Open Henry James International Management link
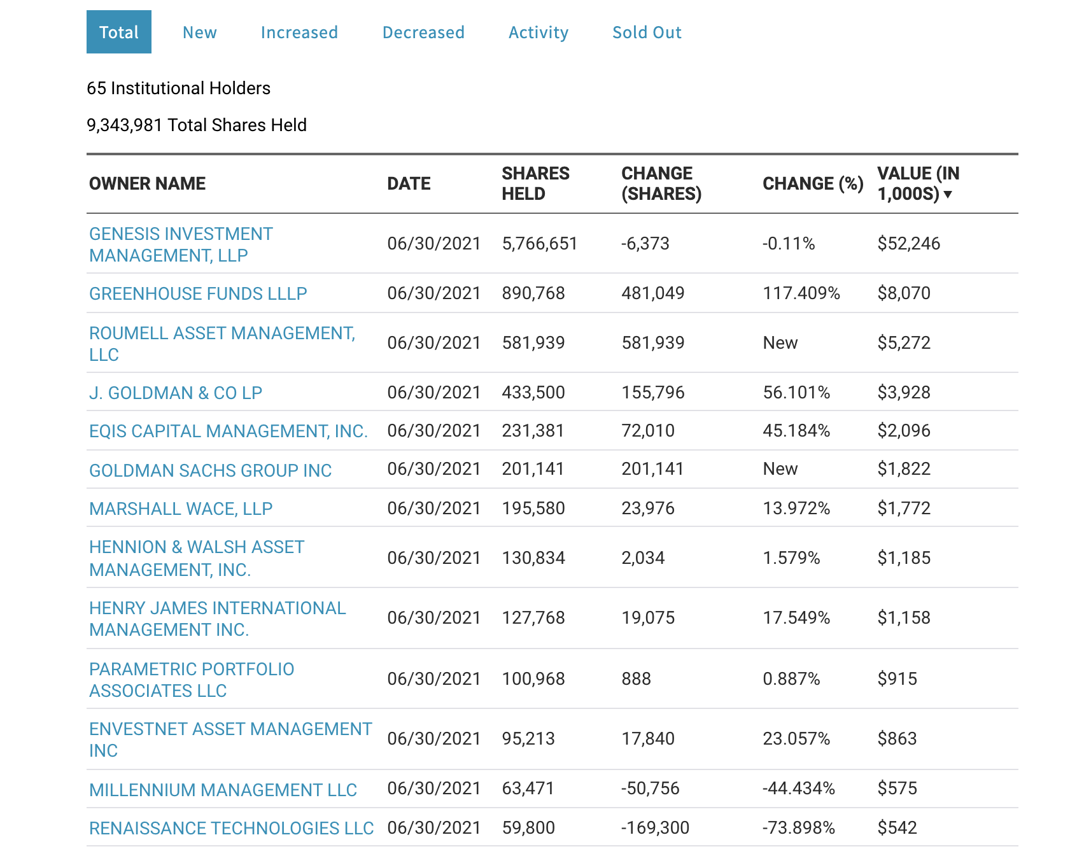 217,619
